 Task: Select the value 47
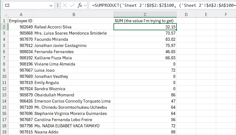click(145, 101)
